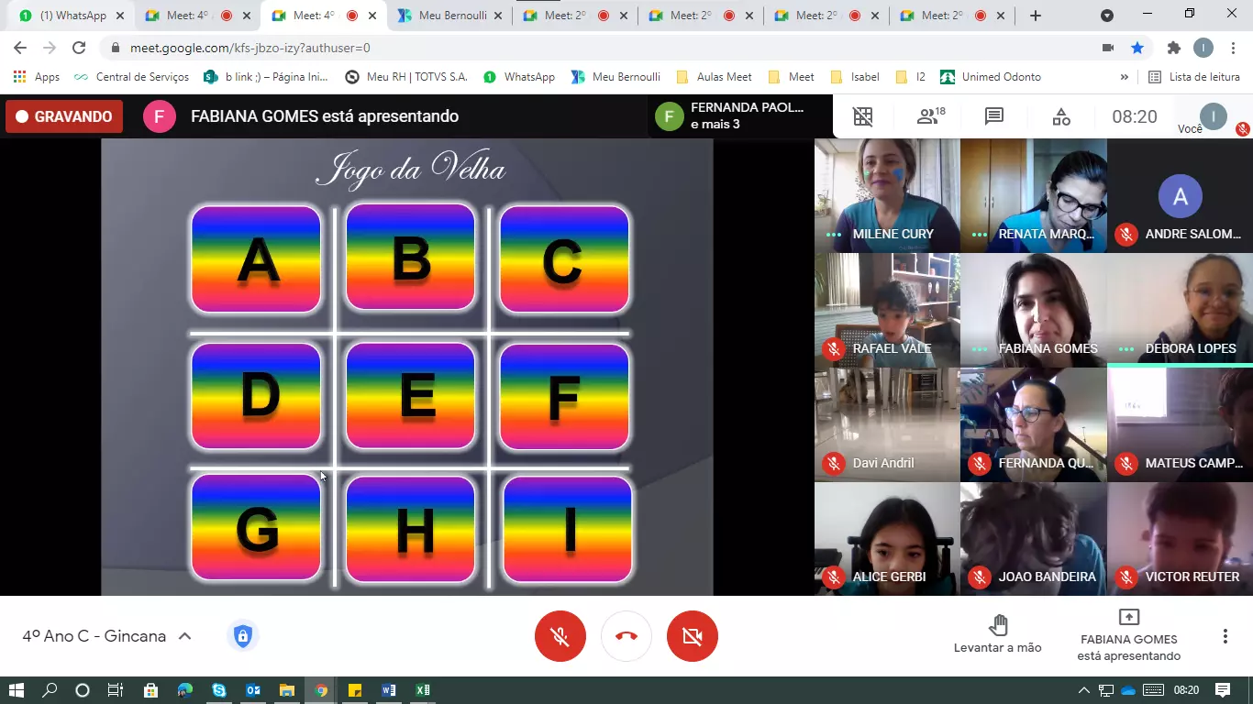The image size is (1253, 704).
Task: Open the Chrome extensions puzzle icon
Action: [1173, 48]
